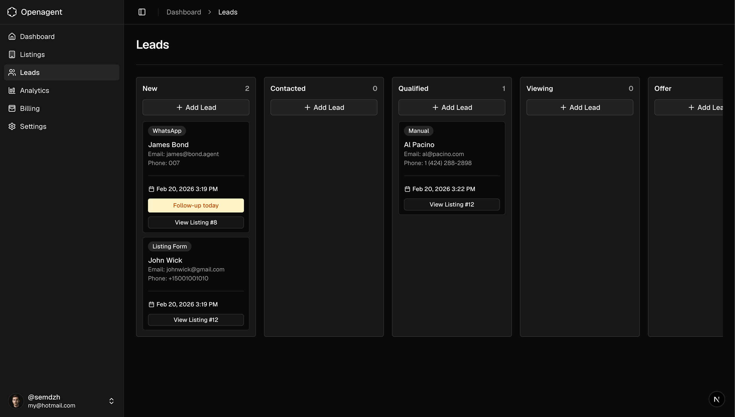
Task: Collapse the sidebar using the panel icon
Action: click(x=142, y=12)
